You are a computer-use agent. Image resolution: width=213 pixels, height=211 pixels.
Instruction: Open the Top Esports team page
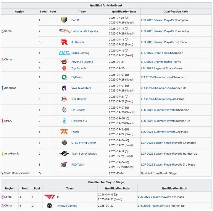79,68
